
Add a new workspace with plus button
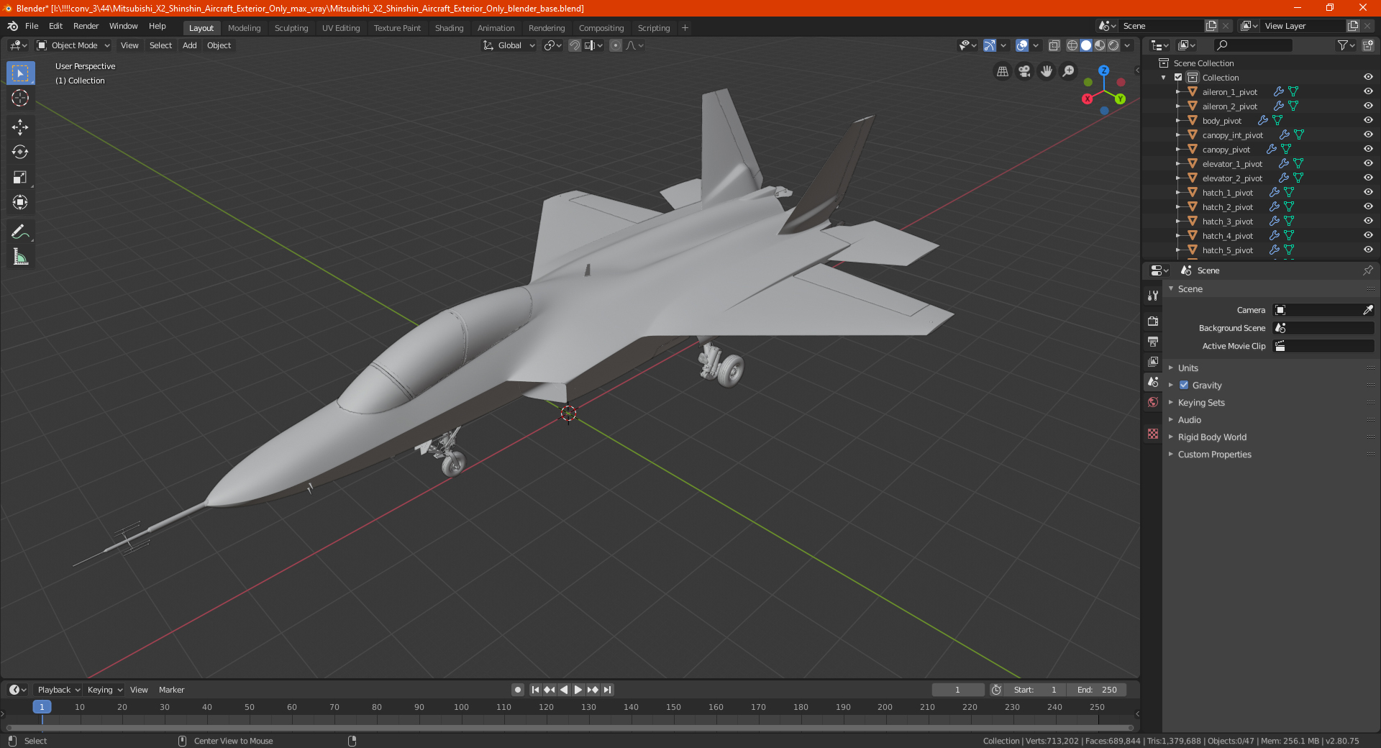[x=685, y=28]
